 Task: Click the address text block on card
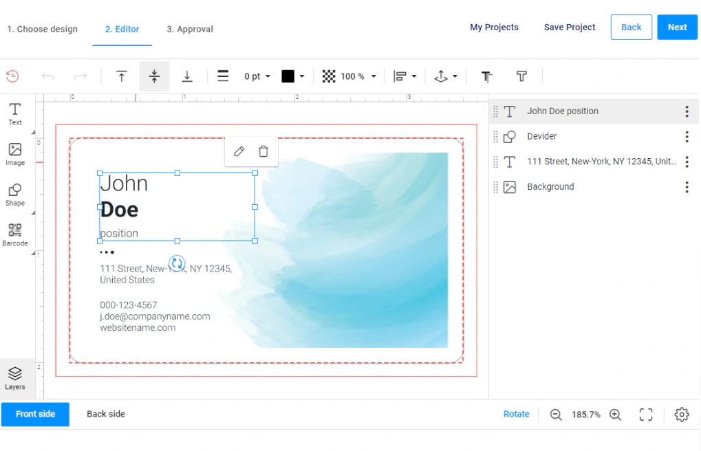click(166, 274)
